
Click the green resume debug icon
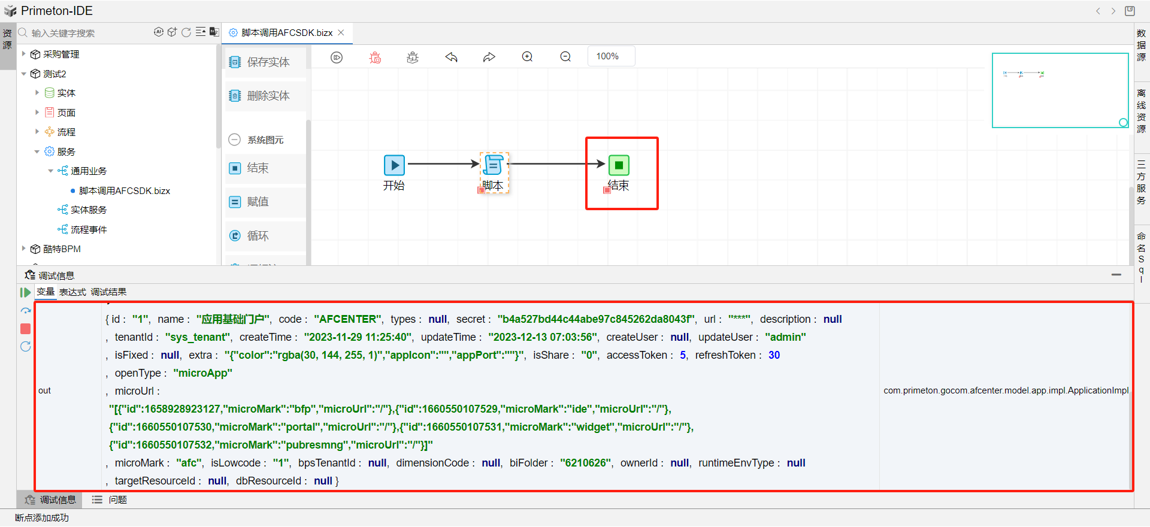coord(25,292)
